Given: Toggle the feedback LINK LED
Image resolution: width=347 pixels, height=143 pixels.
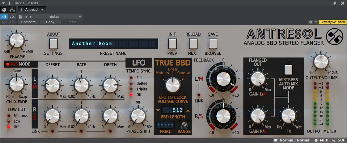Looking at the screenshot, I should (x=199, y=95).
